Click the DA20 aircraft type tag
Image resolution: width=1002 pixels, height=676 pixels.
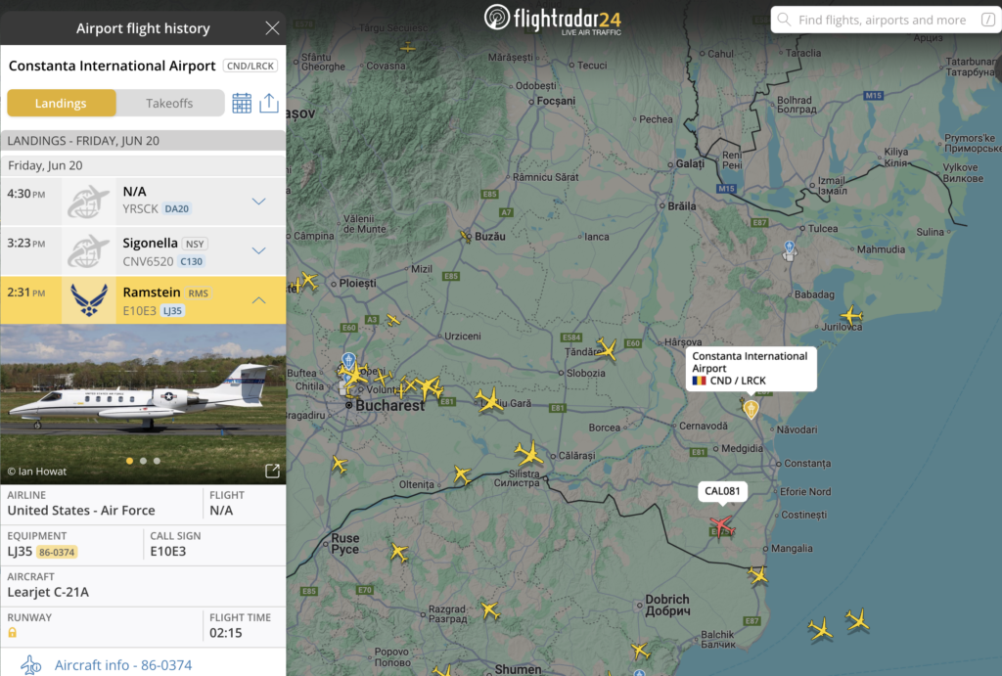177,209
